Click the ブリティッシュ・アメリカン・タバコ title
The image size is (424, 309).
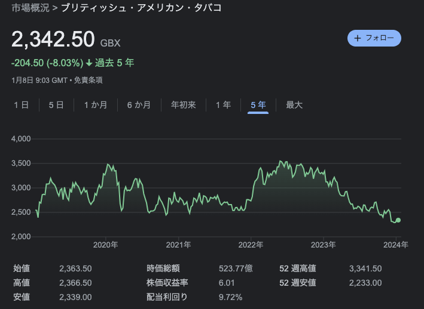(141, 8)
